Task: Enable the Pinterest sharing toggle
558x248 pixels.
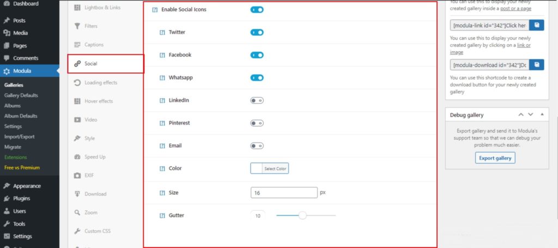Action: pos(257,123)
